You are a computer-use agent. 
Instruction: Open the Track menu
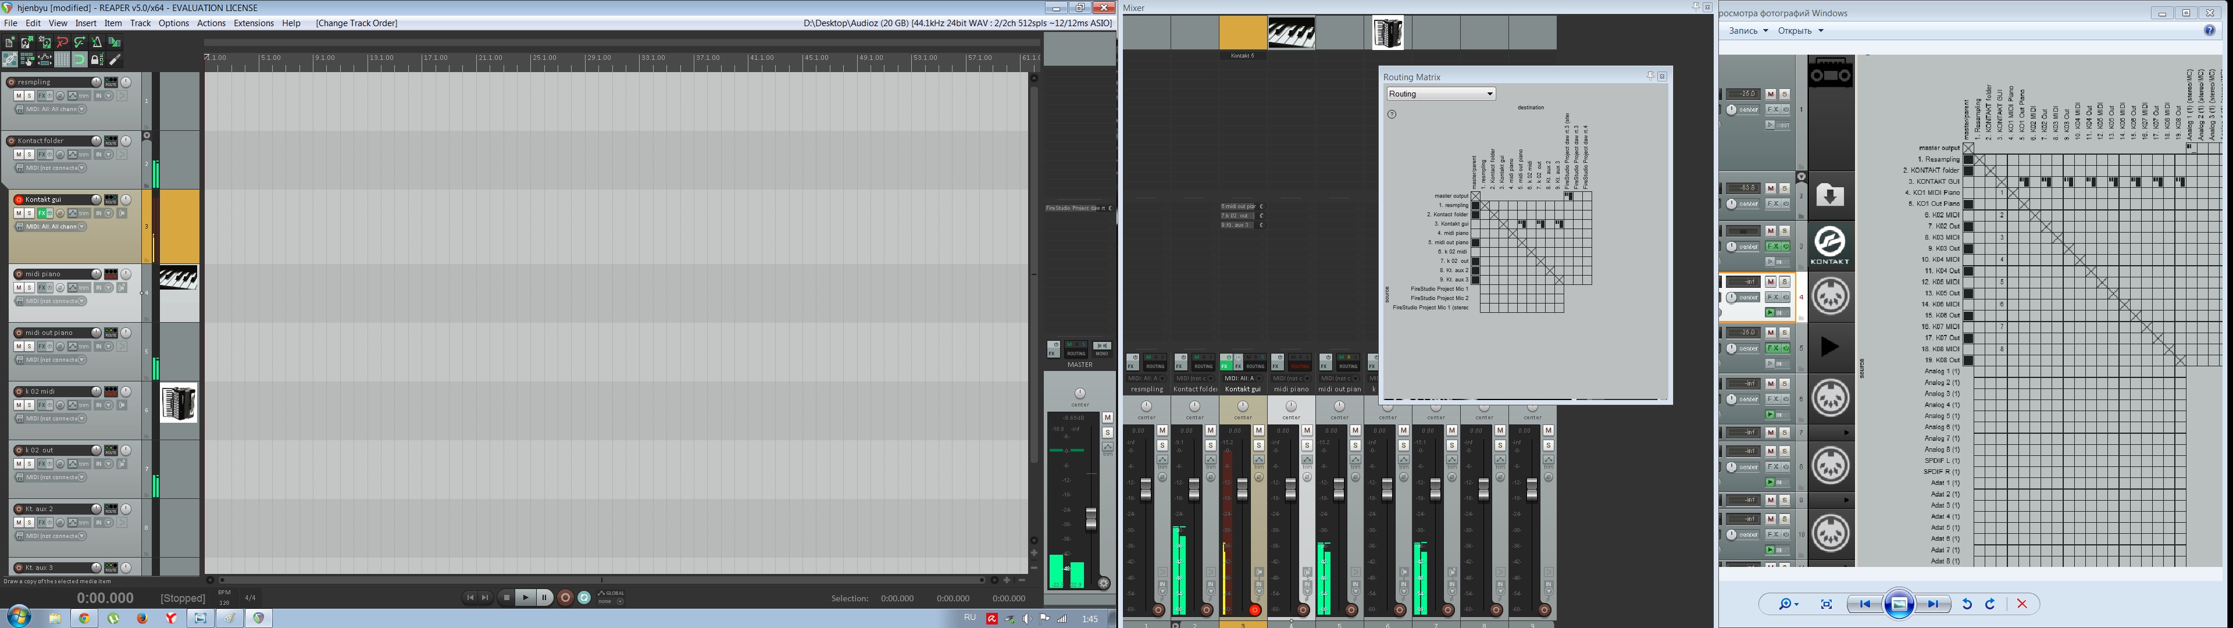tap(140, 23)
